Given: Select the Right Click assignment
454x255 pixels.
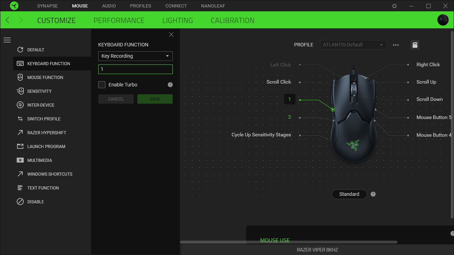Looking at the screenshot, I should click(x=428, y=65).
